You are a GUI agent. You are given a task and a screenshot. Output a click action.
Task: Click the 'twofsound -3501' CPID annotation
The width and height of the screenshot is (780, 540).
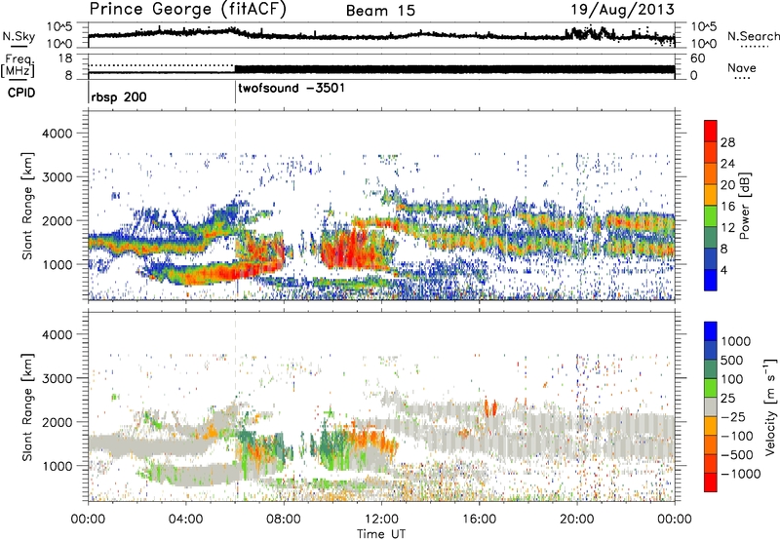click(292, 88)
